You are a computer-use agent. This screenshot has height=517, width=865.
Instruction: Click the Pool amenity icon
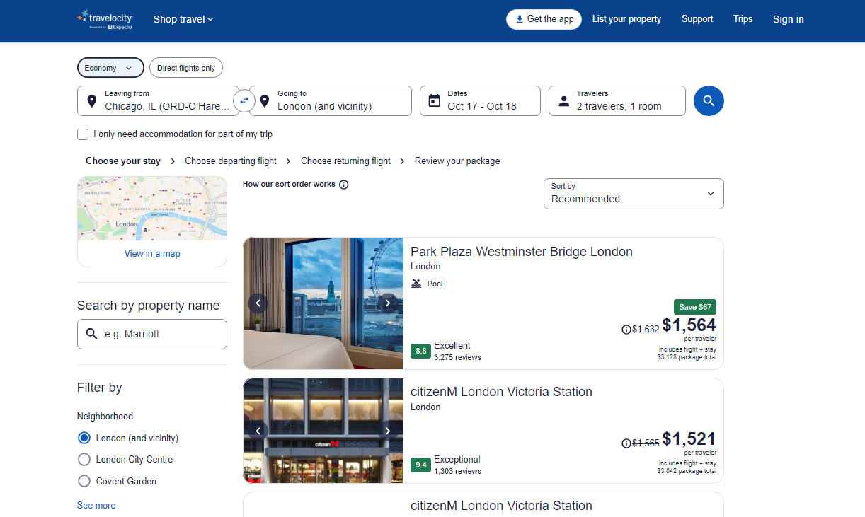(416, 284)
